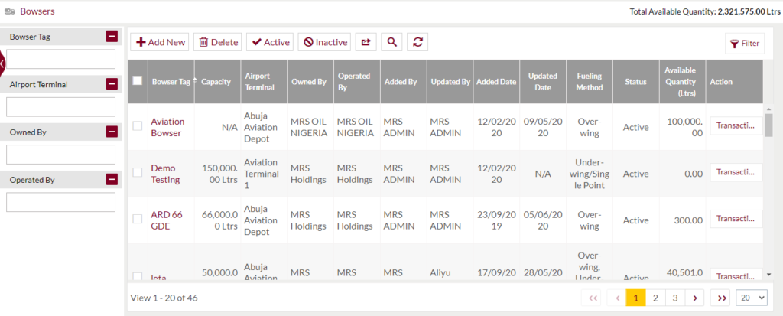
Task: Click the refresh icon button in toolbar
Action: (417, 43)
